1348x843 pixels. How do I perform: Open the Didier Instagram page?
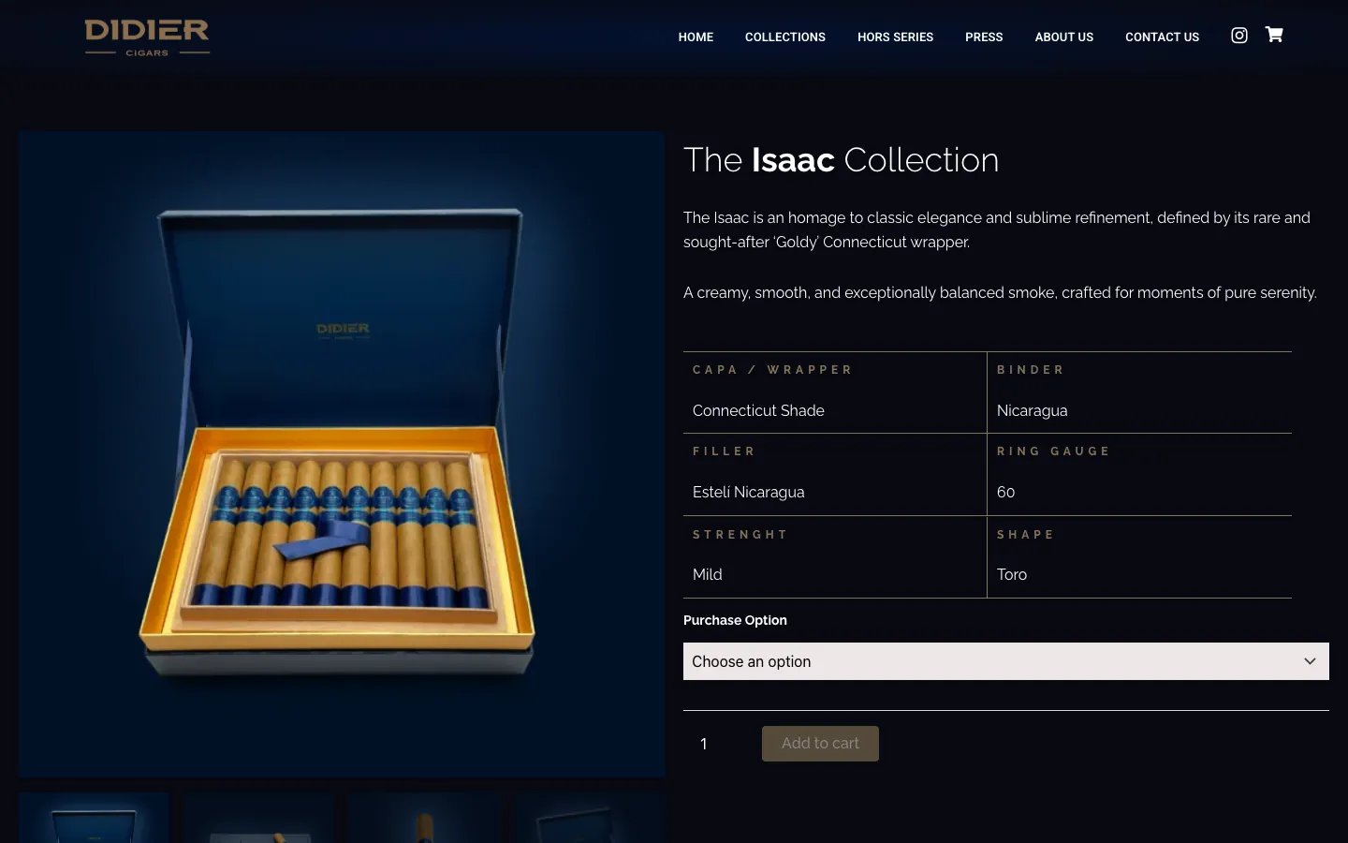pyautogui.click(x=1238, y=36)
